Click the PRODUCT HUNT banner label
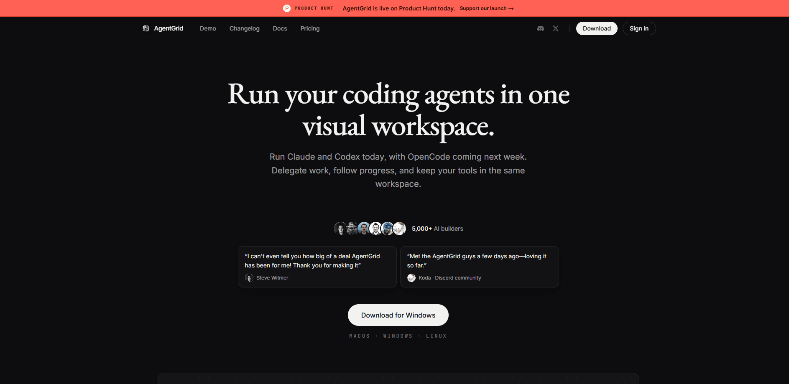Screen dimensions: 789x384 click(x=314, y=8)
